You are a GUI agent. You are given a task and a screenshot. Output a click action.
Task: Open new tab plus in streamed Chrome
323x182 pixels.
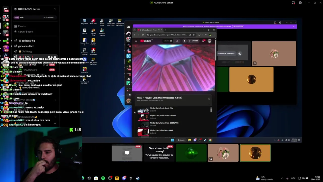pyautogui.click(x=166, y=30)
